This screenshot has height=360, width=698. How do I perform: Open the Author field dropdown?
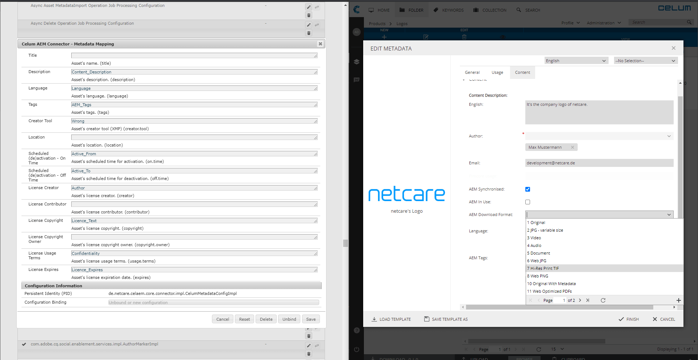(x=669, y=136)
